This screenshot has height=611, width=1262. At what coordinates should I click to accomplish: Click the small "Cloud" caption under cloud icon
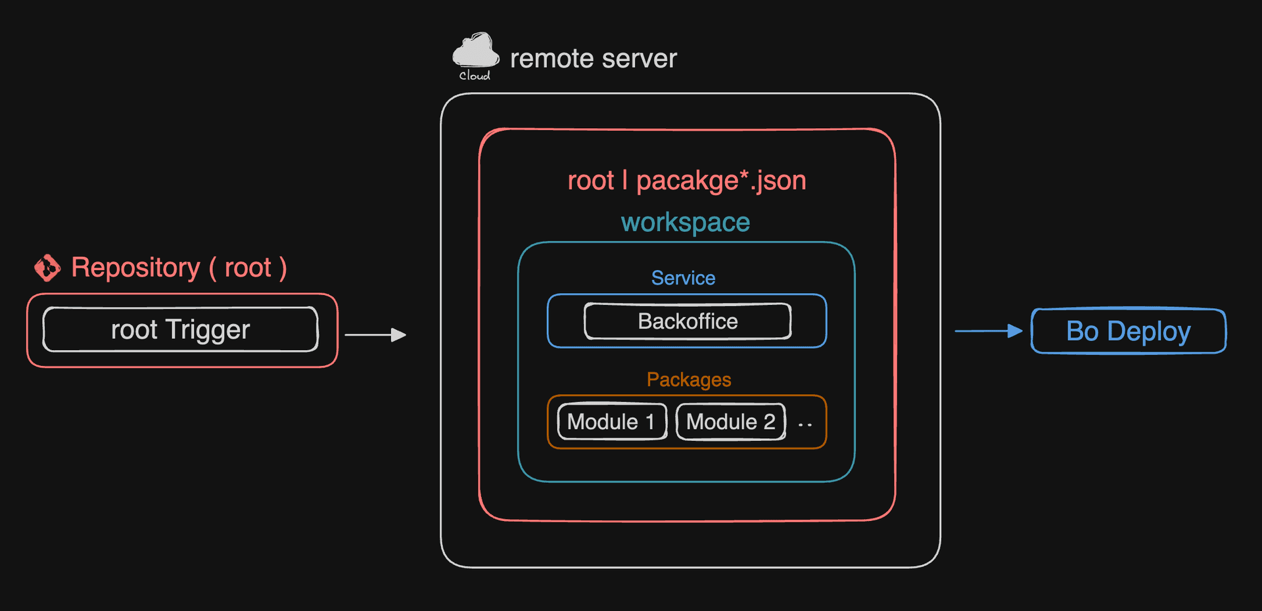(x=475, y=76)
